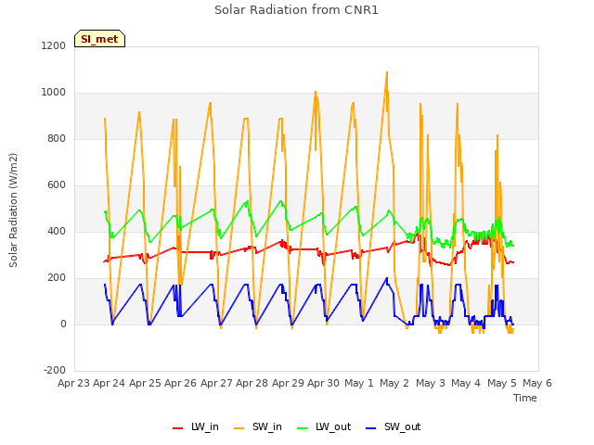Click the -200 y-axis tick label

pos(55,370)
